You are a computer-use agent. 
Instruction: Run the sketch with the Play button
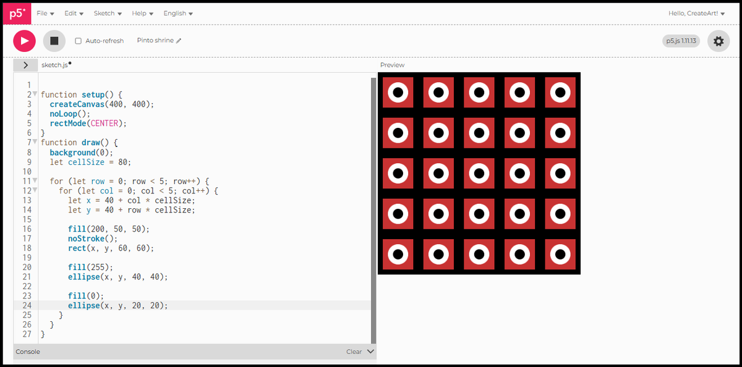click(24, 41)
